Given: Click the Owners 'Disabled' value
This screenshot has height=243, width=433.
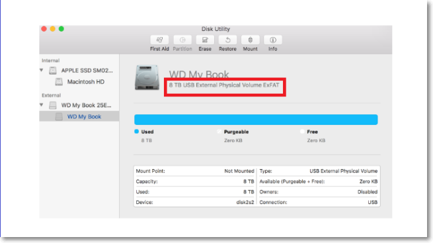Looking at the screenshot, I should tap(368, 192).
